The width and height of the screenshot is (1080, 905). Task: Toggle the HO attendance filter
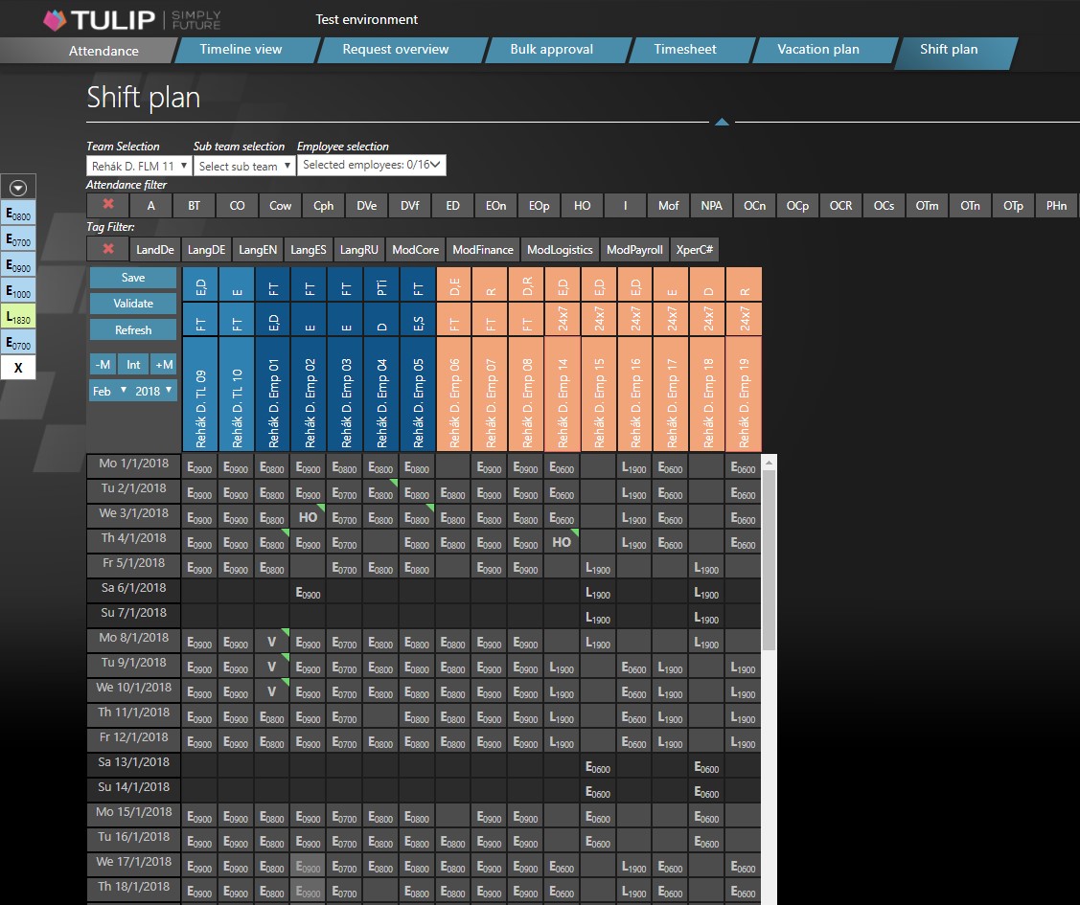[x=582, y=205]
